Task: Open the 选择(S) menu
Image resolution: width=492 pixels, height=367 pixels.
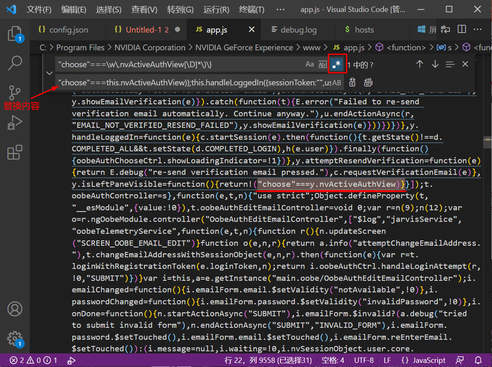Action: click(x=108, y=9)
